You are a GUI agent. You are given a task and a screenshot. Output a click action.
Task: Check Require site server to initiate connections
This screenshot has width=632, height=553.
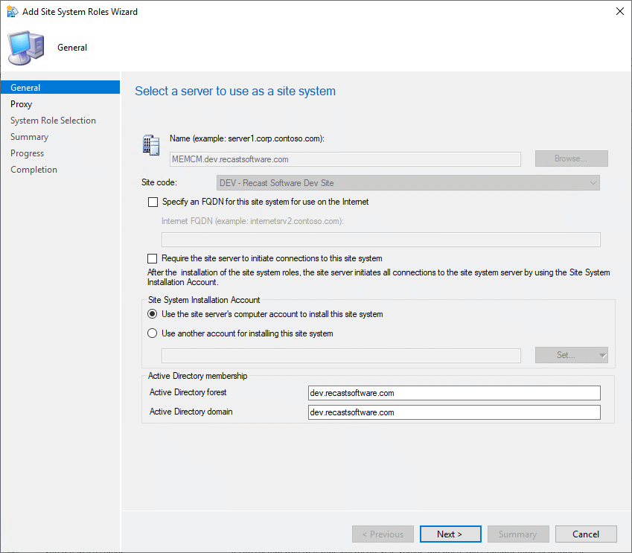(x=153, y=258)
